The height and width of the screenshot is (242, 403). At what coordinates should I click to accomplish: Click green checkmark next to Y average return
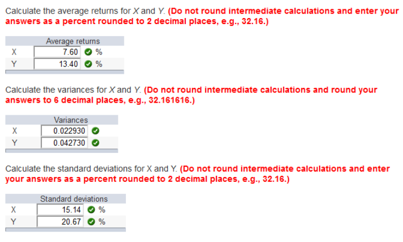(88, 64)
